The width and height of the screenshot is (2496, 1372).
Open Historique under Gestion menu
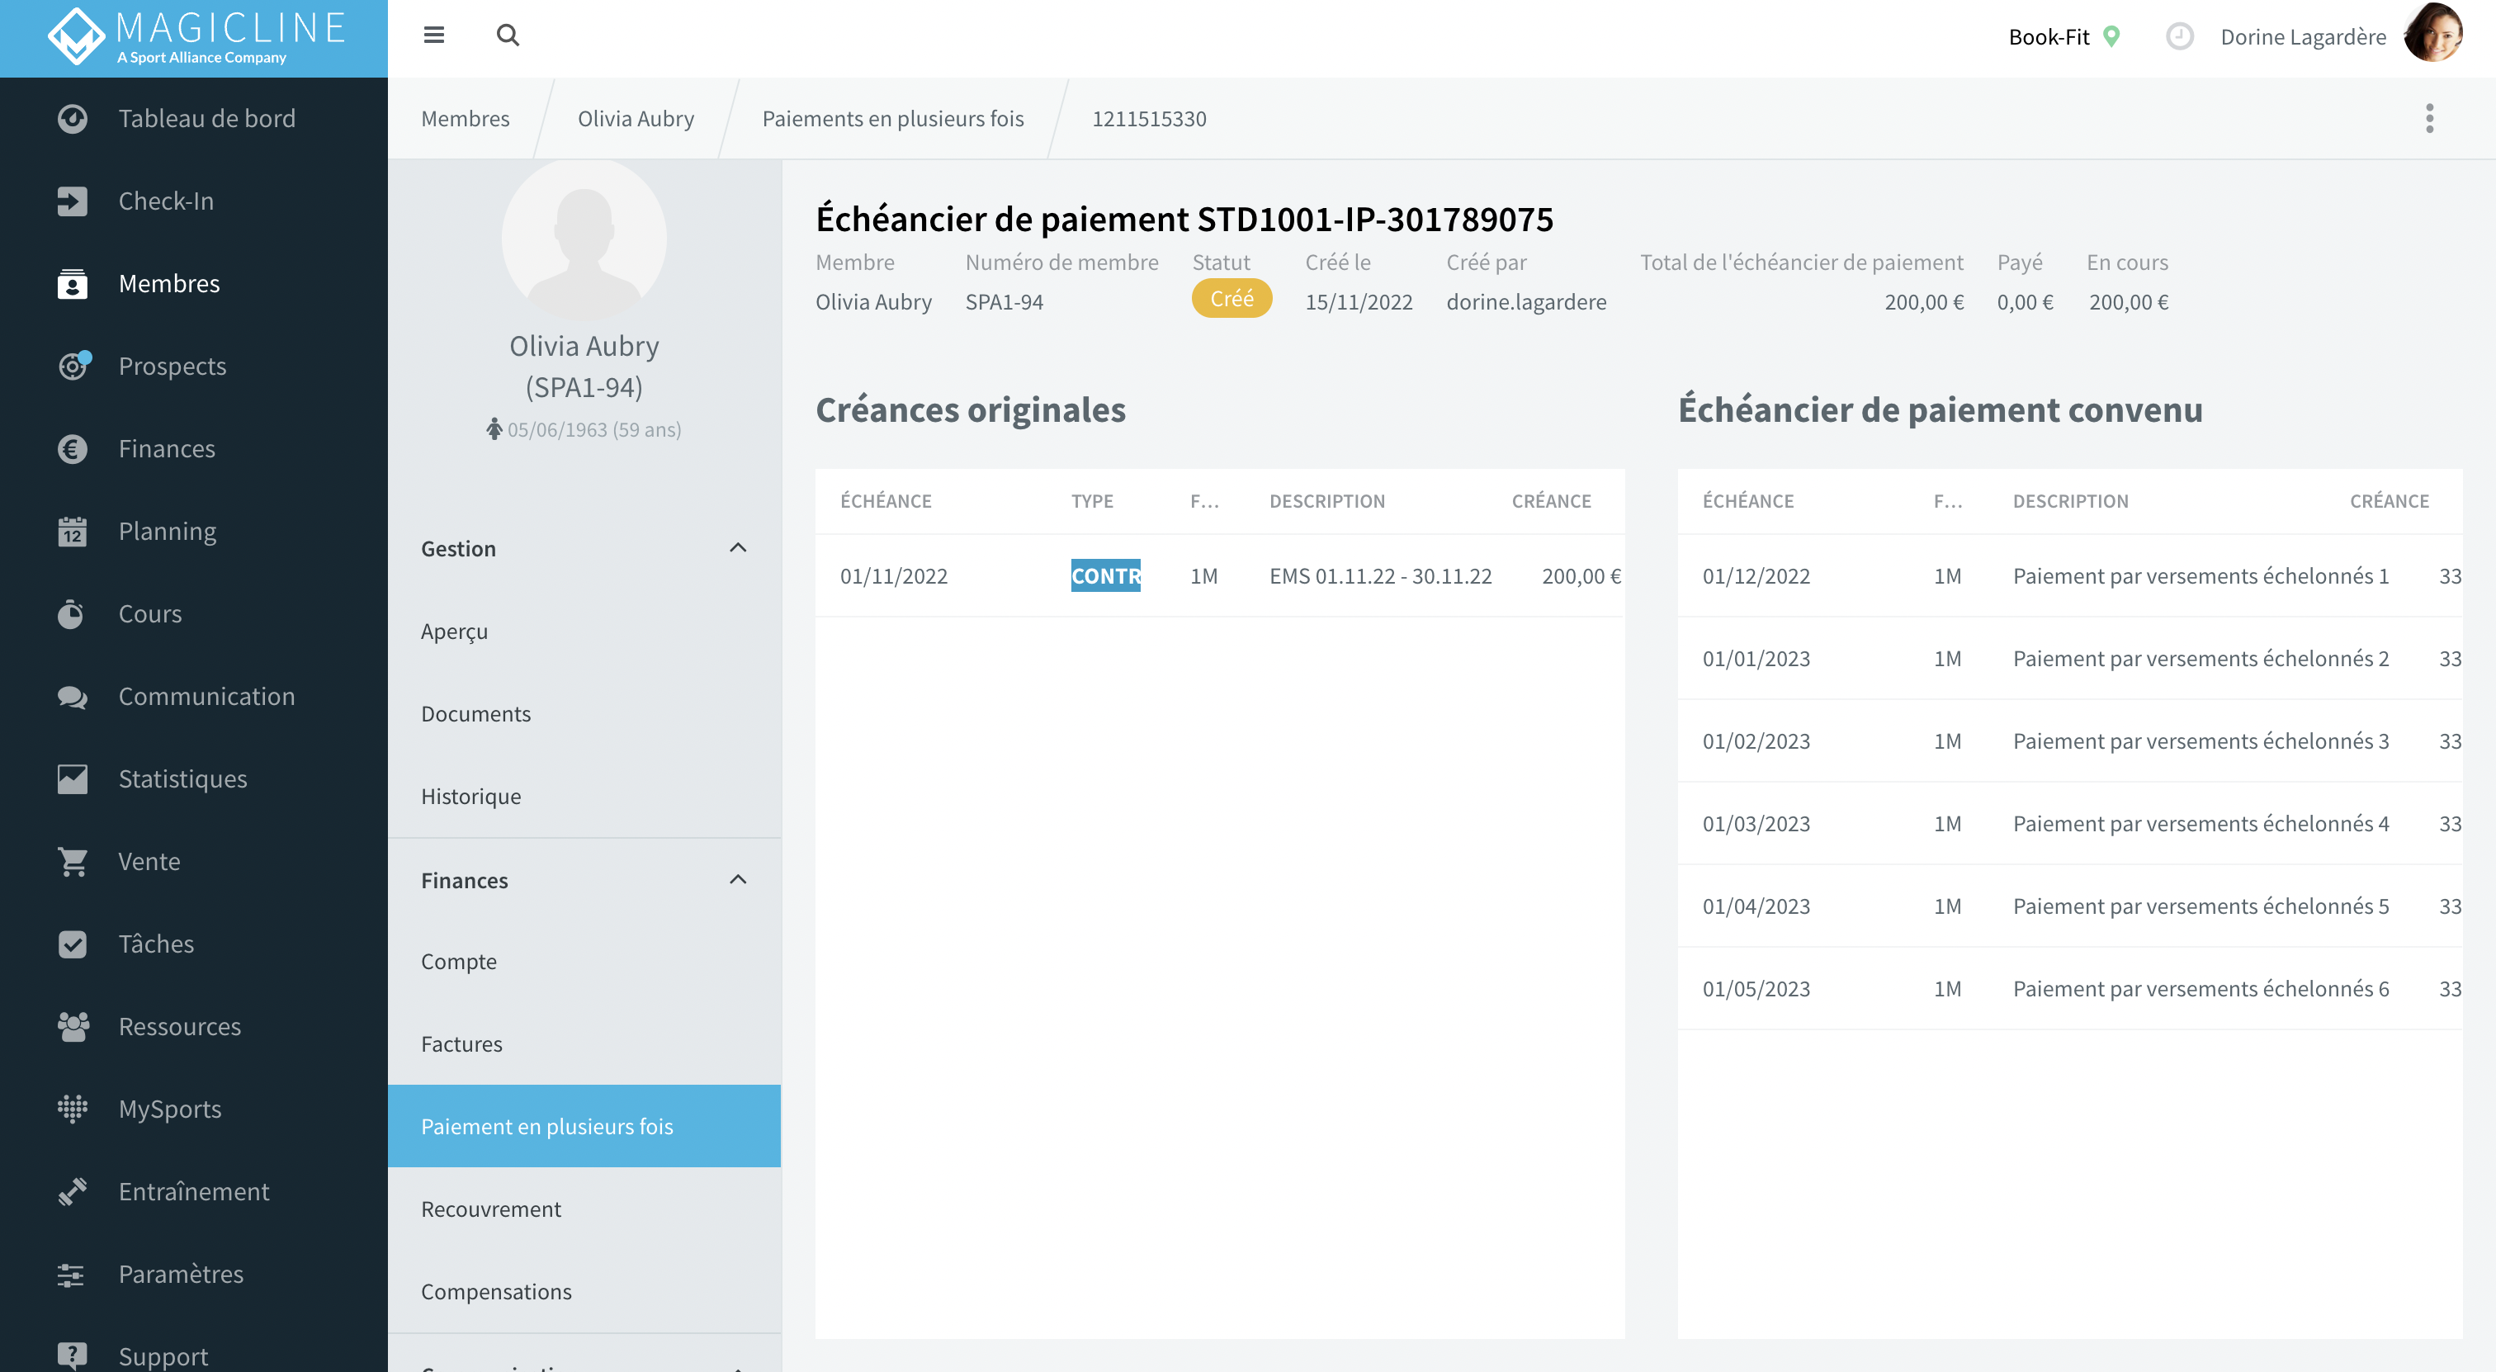tap(471, 796)
